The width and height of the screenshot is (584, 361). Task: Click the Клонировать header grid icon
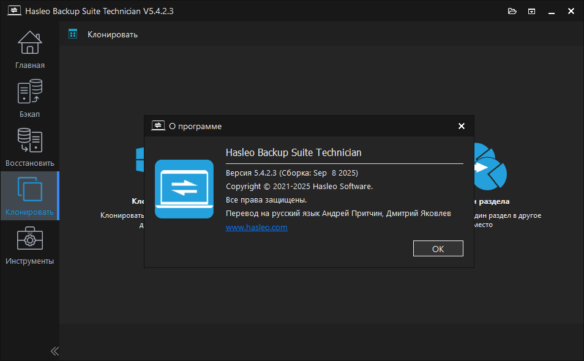click(x=73, y=34)
